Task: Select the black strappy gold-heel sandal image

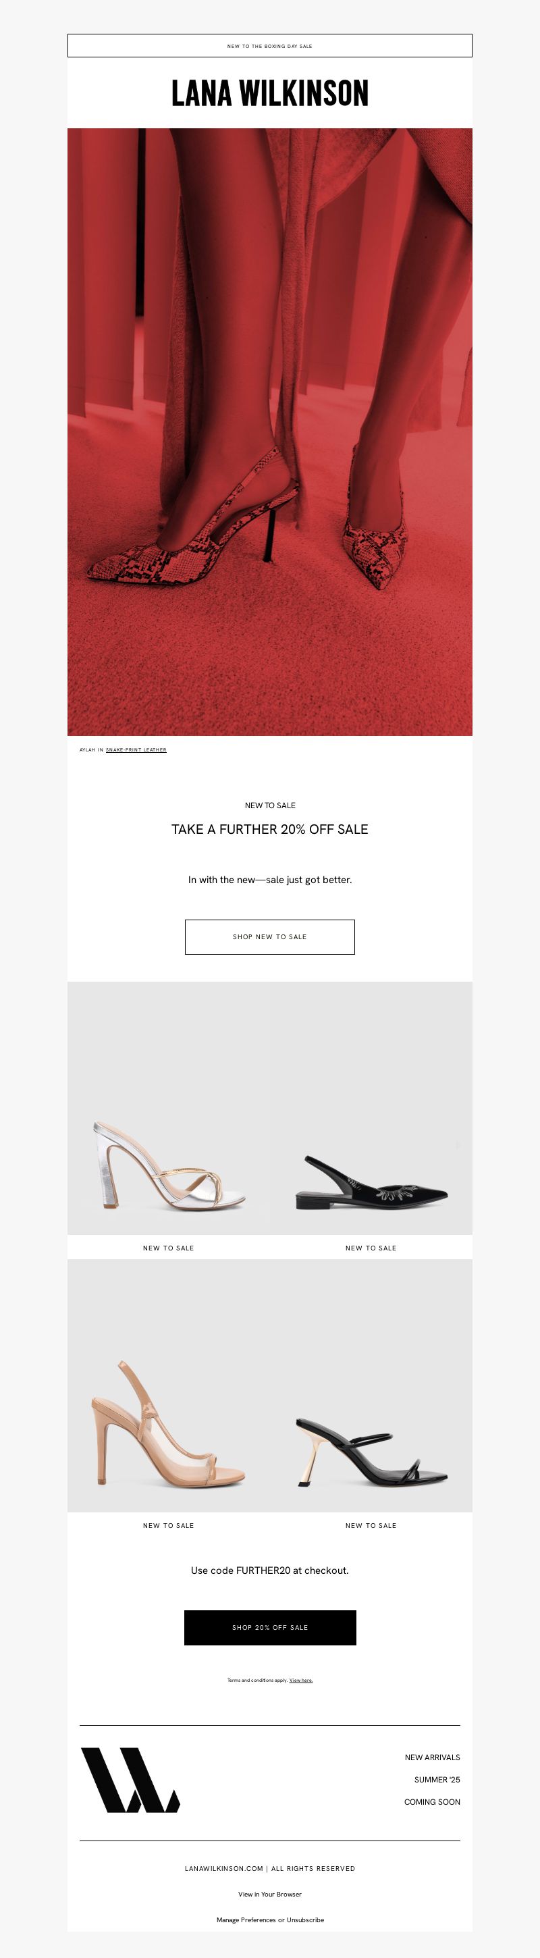Action: pyautogui.click(x=371, y=1385)
